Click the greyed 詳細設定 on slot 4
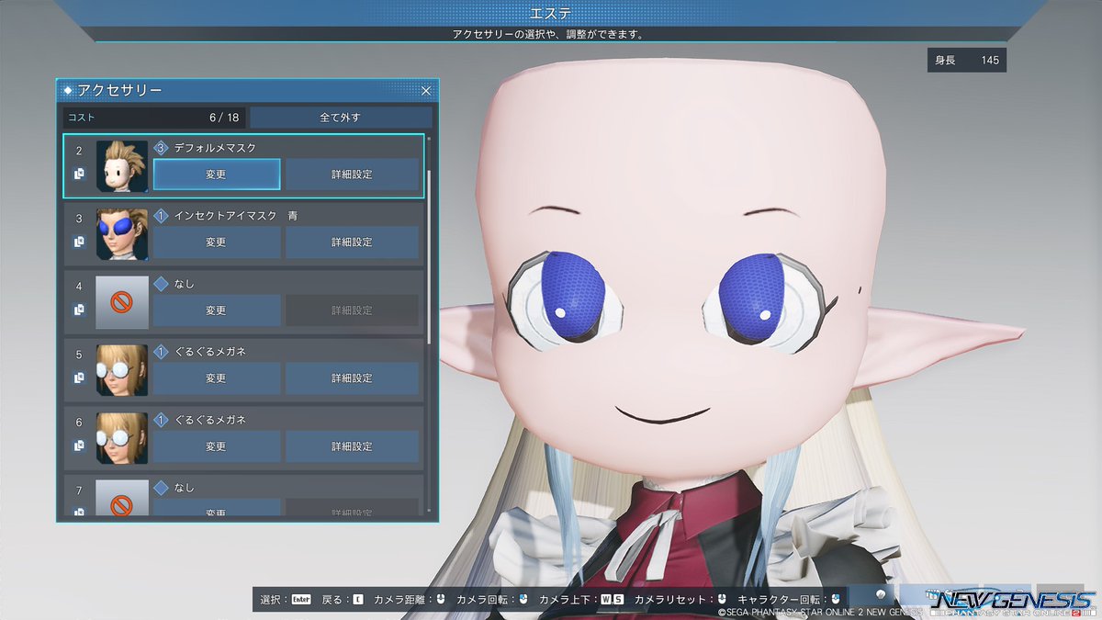This screenshot has width=1102, height=620. (352, 310)
